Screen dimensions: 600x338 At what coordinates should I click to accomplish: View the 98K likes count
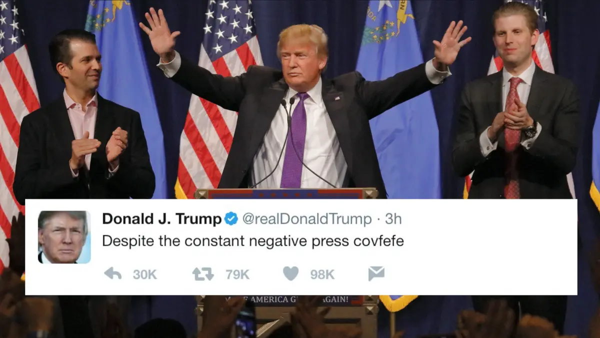point(322,274)
